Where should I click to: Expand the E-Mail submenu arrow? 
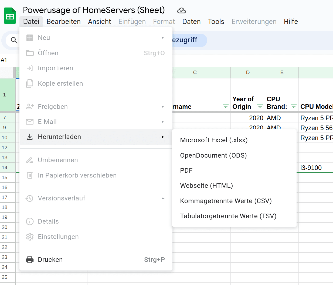(163, 122)
